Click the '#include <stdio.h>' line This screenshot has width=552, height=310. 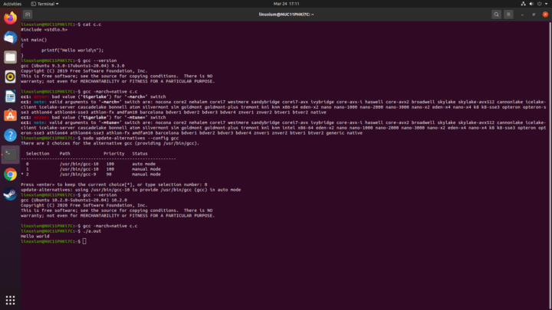click(44, 30)
